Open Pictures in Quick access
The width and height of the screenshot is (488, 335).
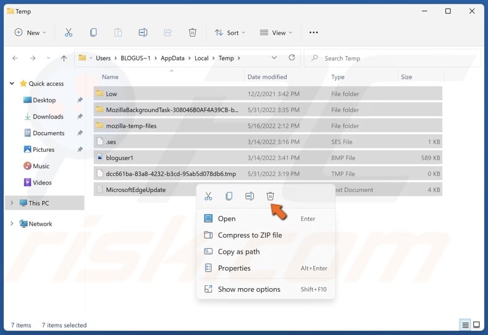[x=44, y=149]
